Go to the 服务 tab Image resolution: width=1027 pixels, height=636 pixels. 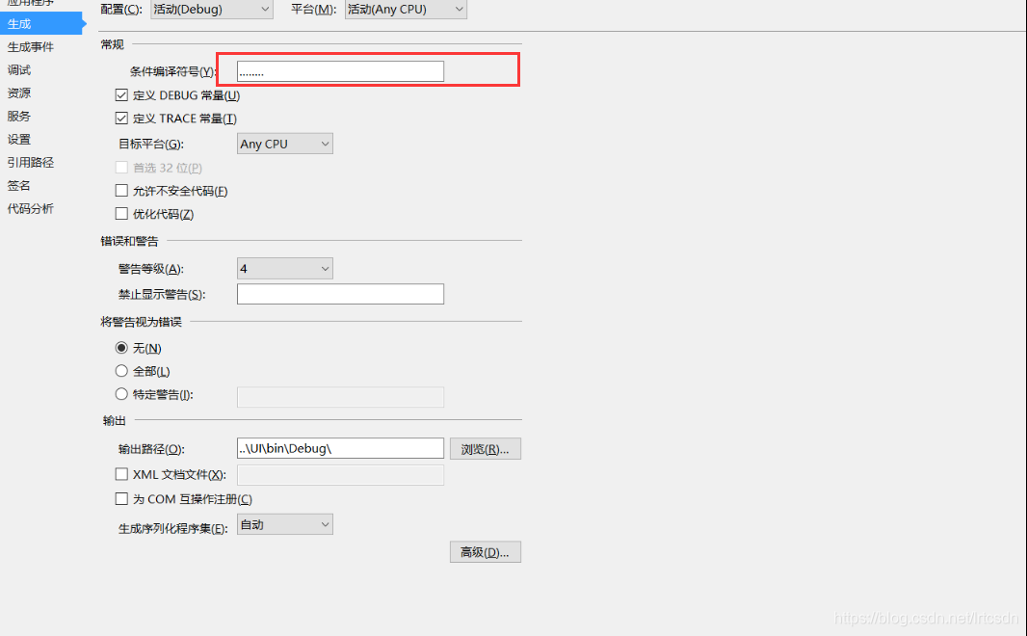(x=19, y=116)
